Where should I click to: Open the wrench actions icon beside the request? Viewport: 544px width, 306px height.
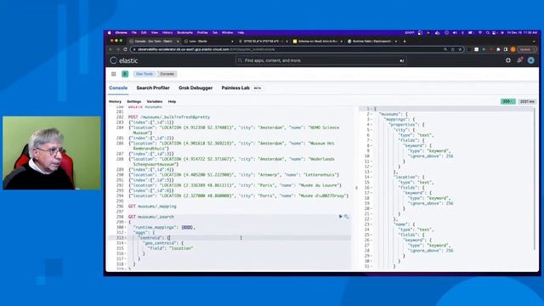(346, 217)
